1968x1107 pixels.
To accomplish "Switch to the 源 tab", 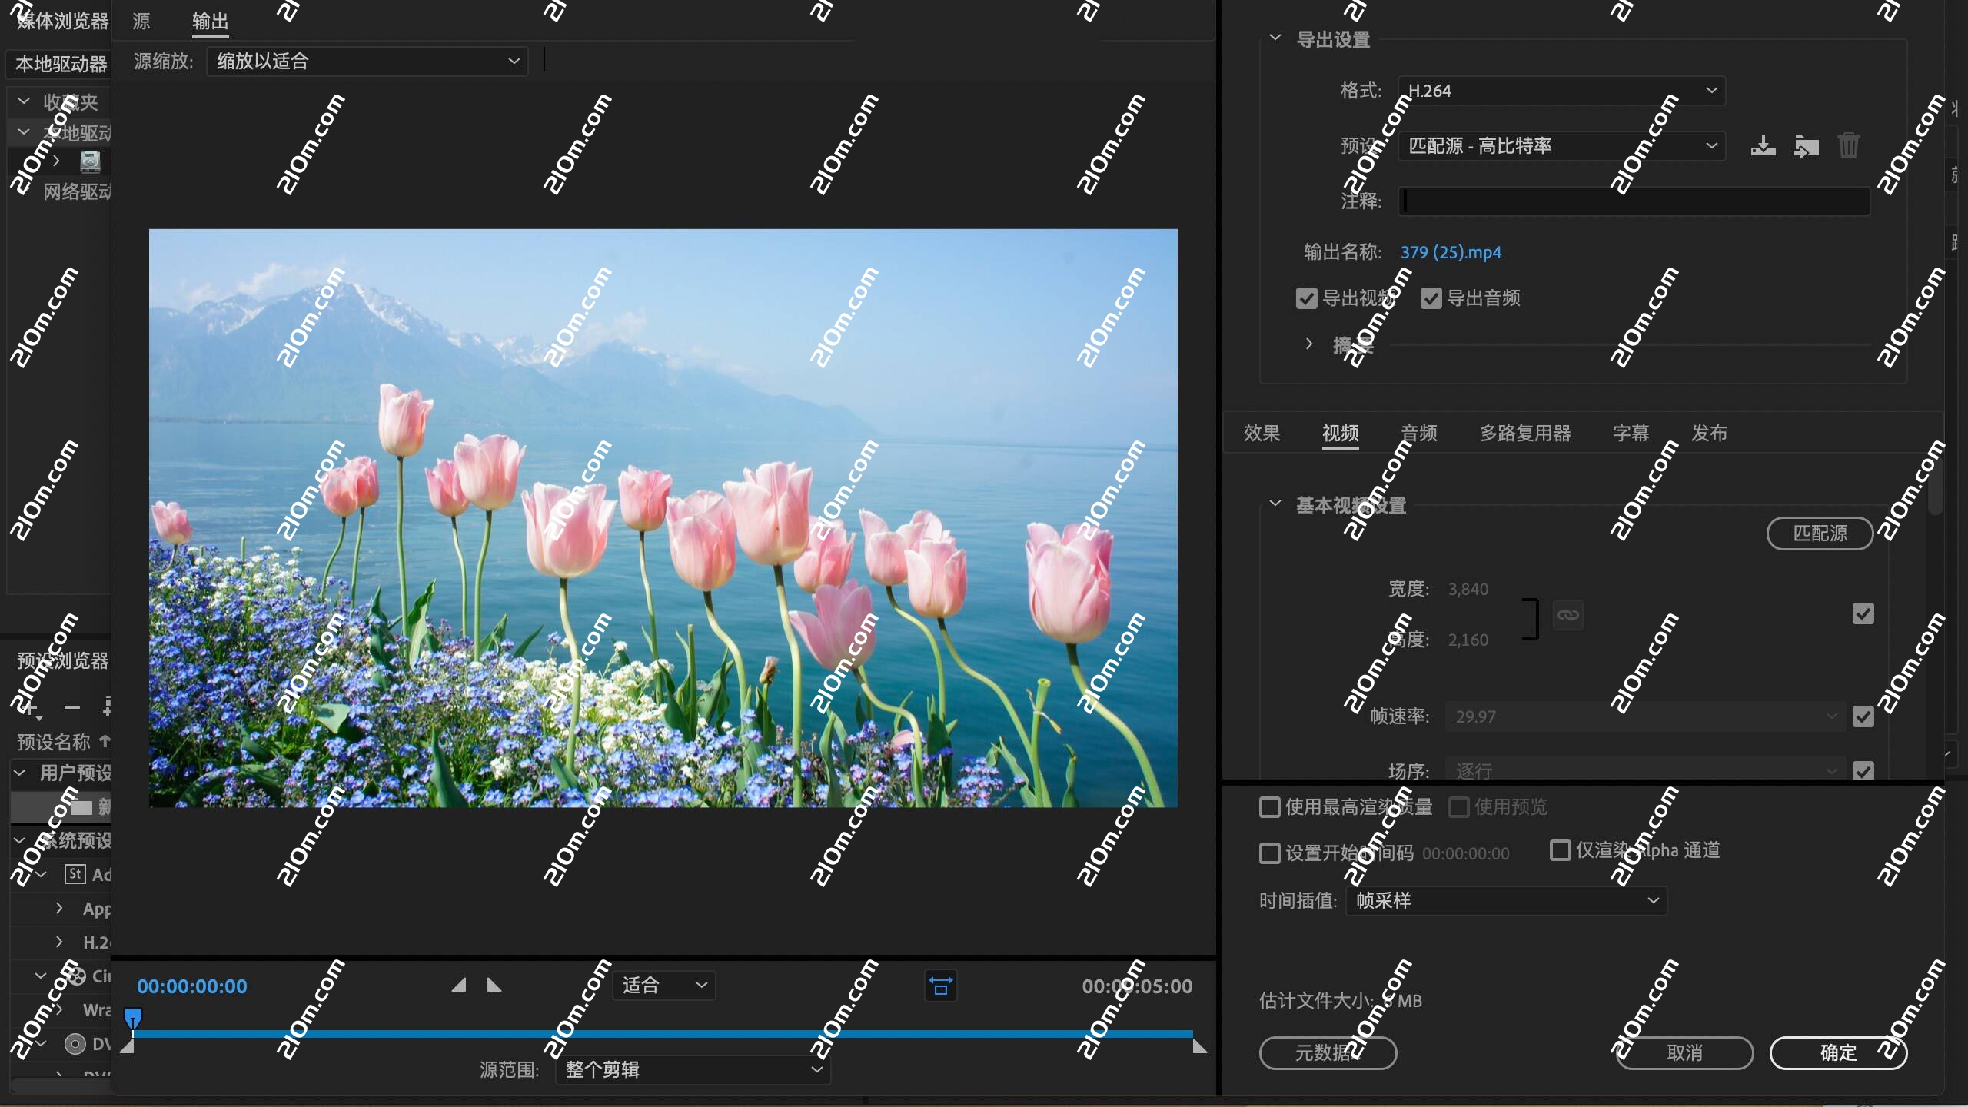I will point(140,21).
